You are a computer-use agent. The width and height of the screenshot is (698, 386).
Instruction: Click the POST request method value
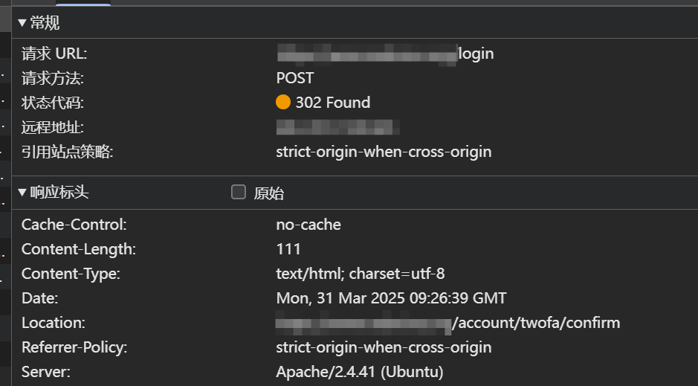[x=294, y=78]
